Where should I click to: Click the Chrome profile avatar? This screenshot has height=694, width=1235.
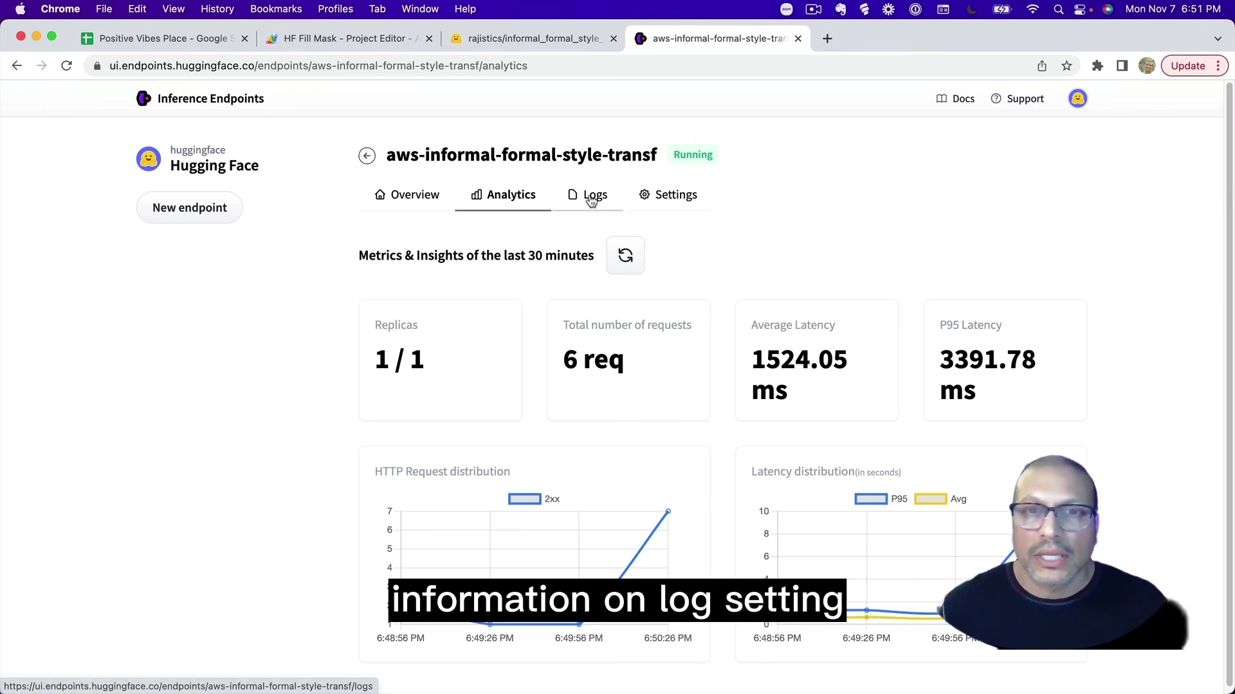pyautogui.click(x=1146, y=66)
